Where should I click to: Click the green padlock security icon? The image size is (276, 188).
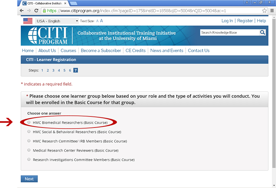(45, 11)
